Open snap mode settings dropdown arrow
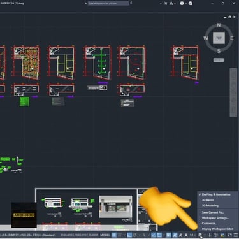 point(124,235)
